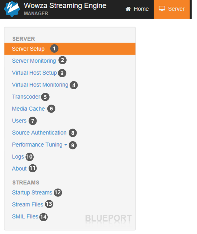Click numbered badge 14 next to SMIL Files

click(43, 217)
